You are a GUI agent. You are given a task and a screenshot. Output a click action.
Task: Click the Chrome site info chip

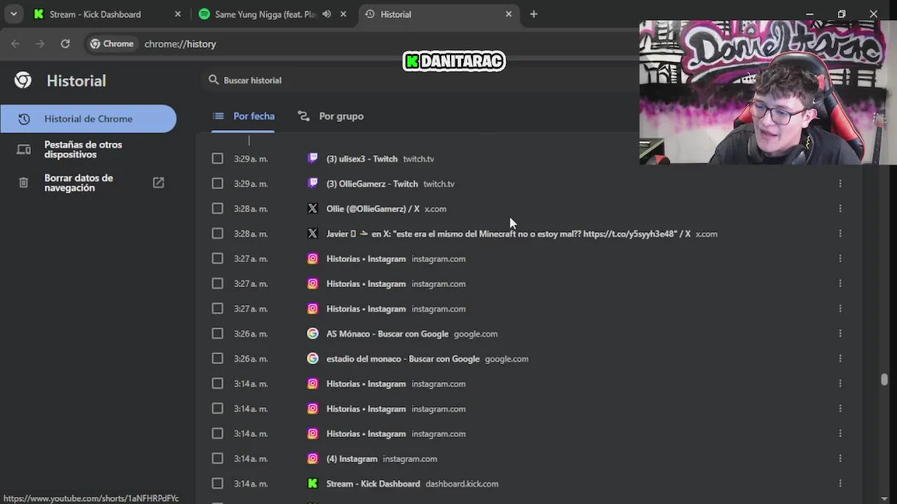(x=111, y=43)
